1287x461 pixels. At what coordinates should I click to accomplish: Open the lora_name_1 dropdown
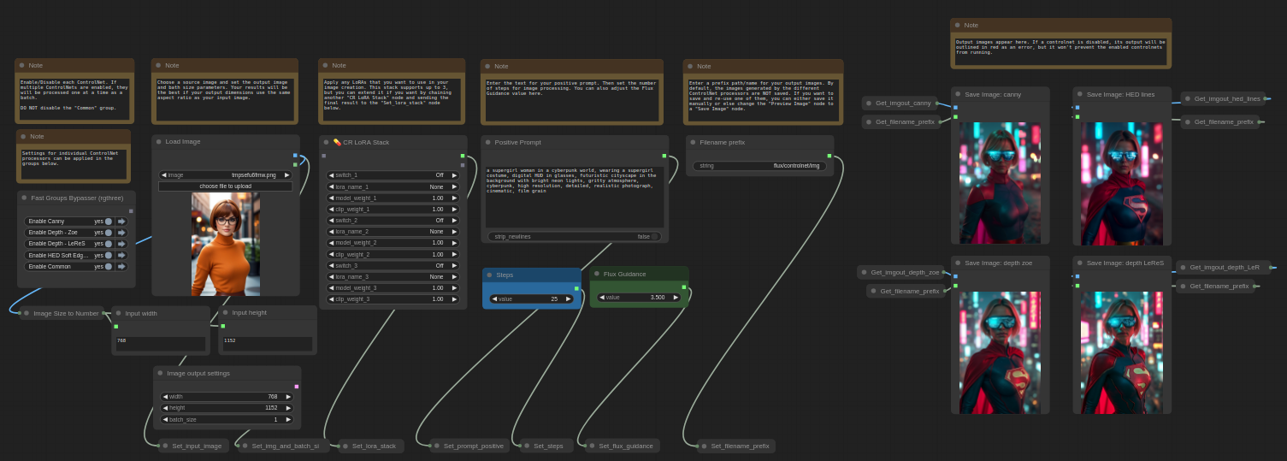click(393, 186)
